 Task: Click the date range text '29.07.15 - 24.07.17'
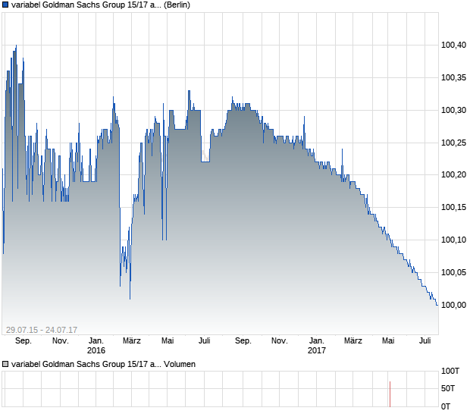[42, 330]
